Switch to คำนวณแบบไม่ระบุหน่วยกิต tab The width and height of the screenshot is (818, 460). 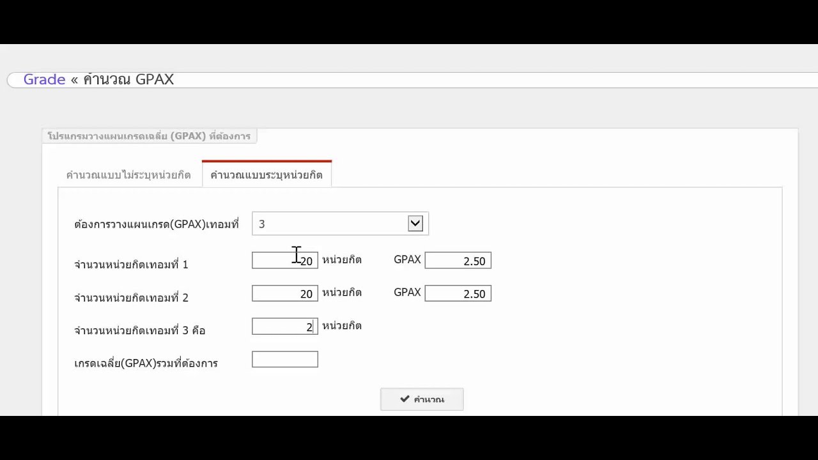click(128, 174)
